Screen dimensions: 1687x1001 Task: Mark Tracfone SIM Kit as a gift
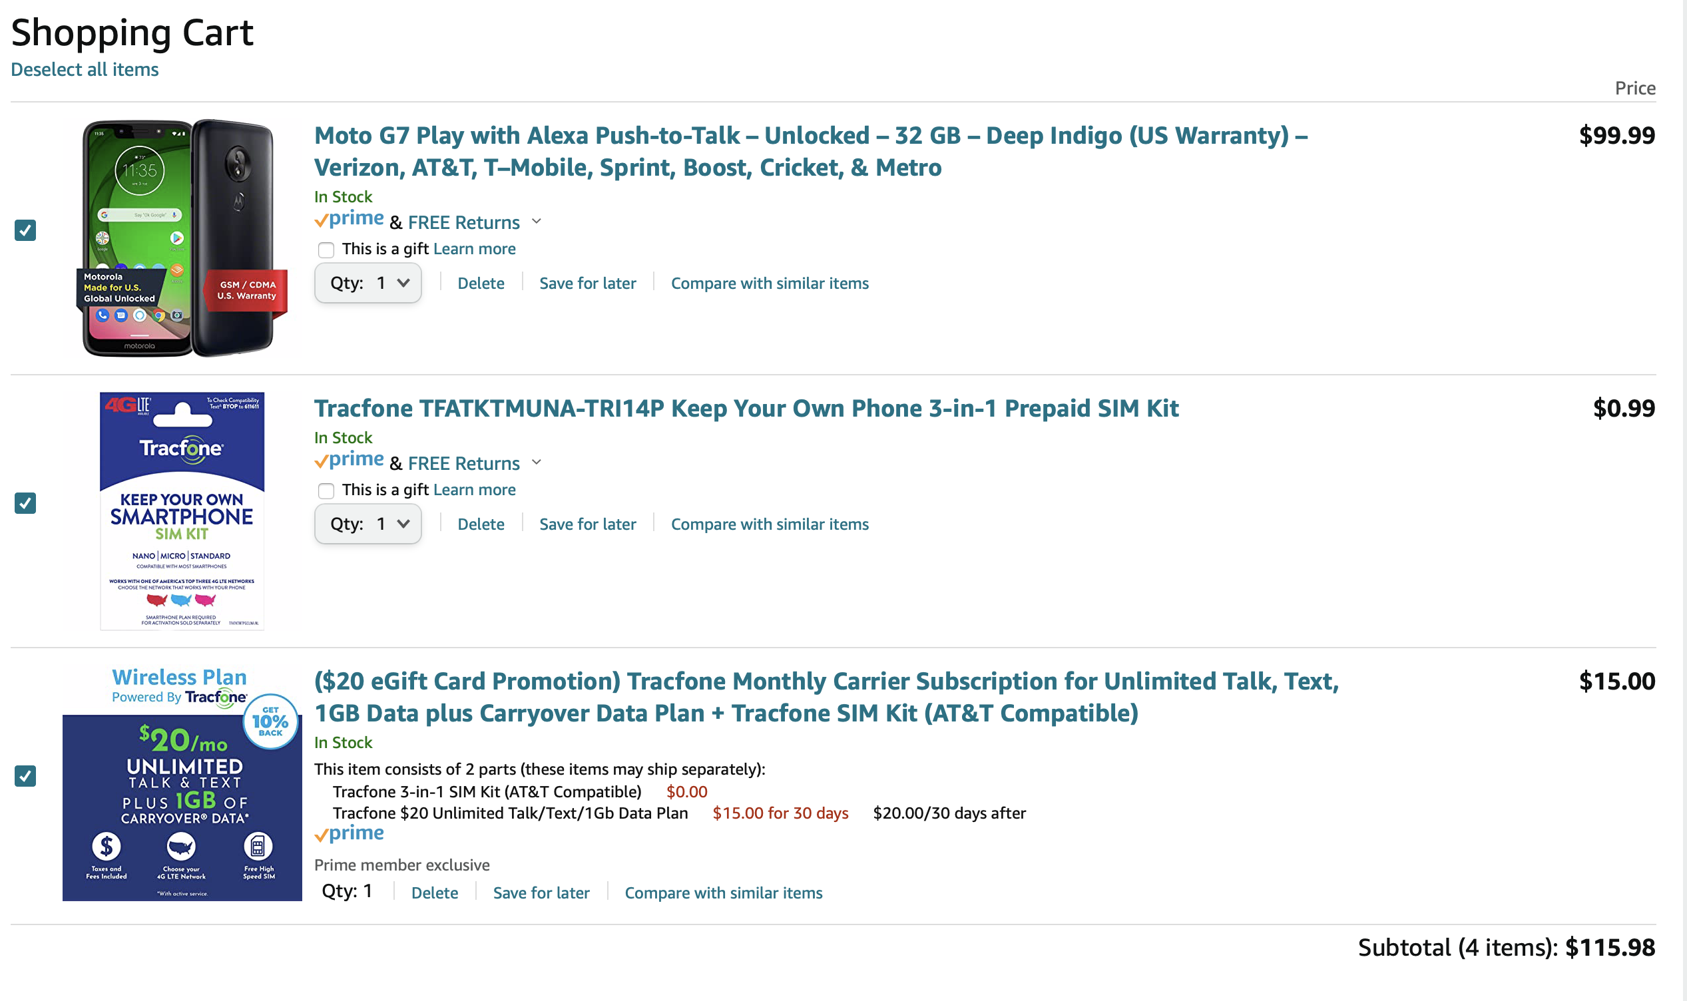pyautogui.click(x=326, y=491)
